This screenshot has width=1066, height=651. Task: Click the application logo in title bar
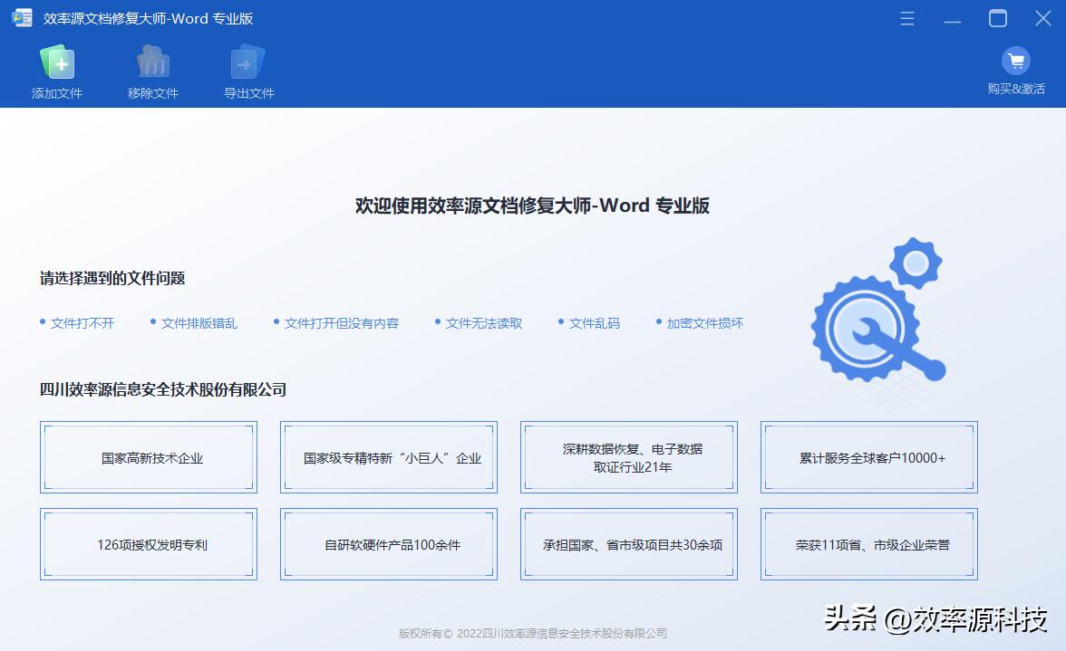[x=22, y=17]
